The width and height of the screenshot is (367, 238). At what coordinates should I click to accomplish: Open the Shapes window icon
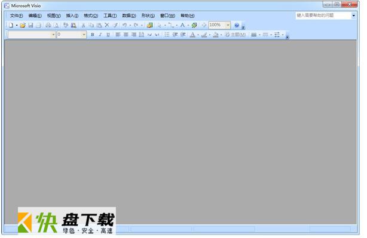(150, 25)
